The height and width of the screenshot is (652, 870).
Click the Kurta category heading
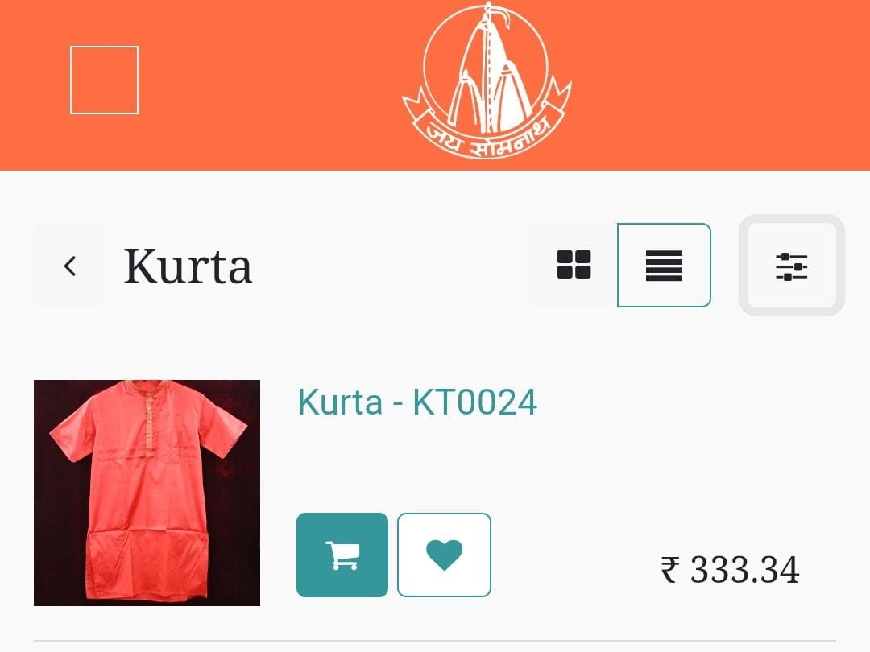point(188,266)
